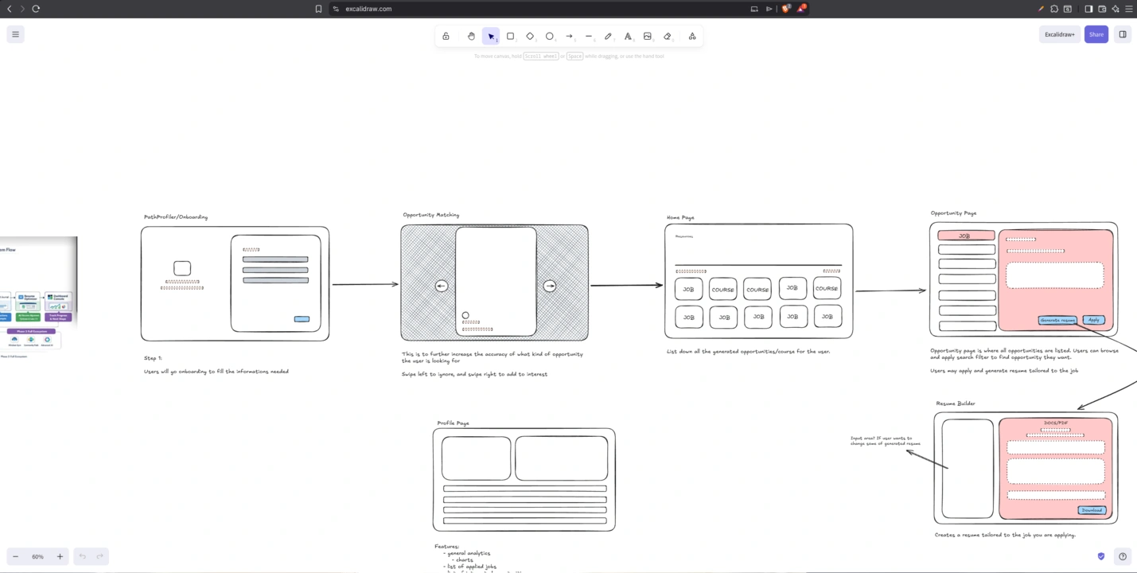
Task: Toggle the Excalidraw library sidebar panel
Action: point(1123,34)
